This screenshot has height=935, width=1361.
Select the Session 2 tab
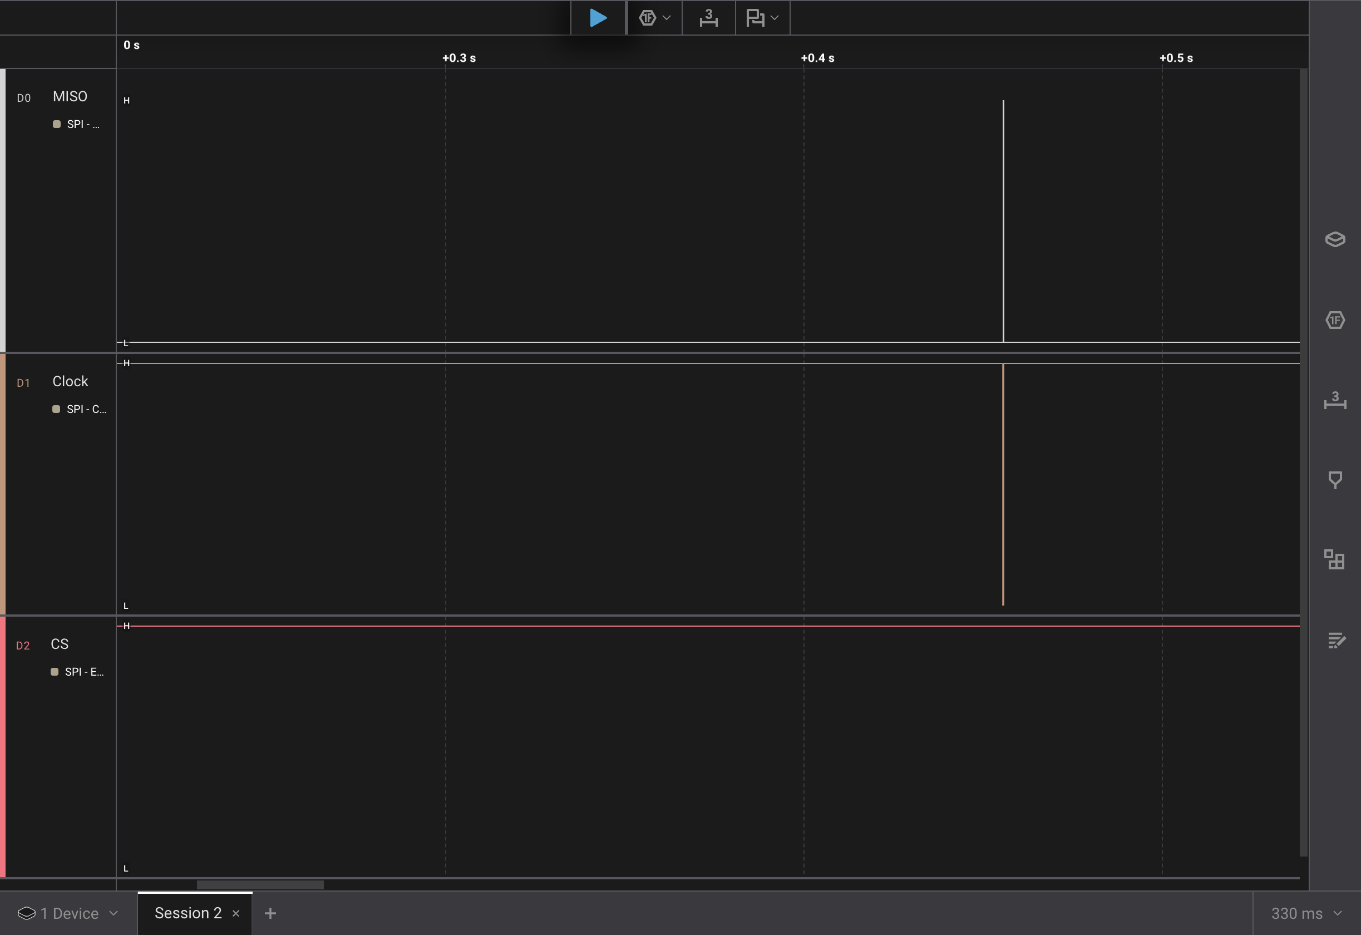tap(188, 913)
